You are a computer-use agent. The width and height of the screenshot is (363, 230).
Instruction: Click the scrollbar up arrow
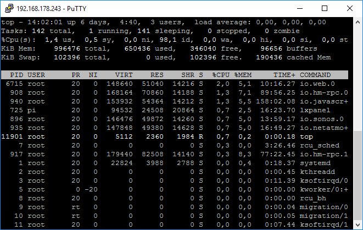358,22
